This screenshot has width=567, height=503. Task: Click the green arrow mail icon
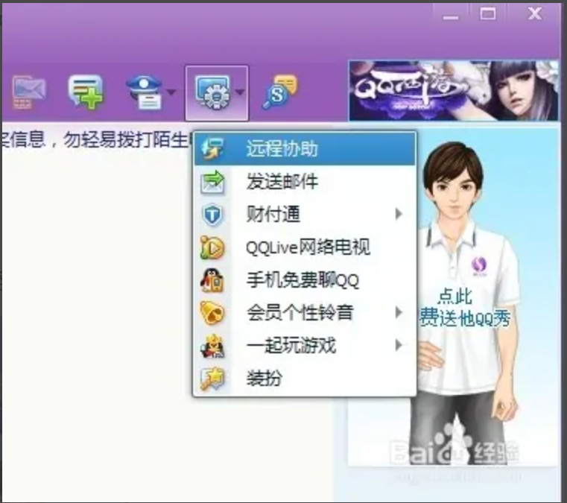pos(212,182)
